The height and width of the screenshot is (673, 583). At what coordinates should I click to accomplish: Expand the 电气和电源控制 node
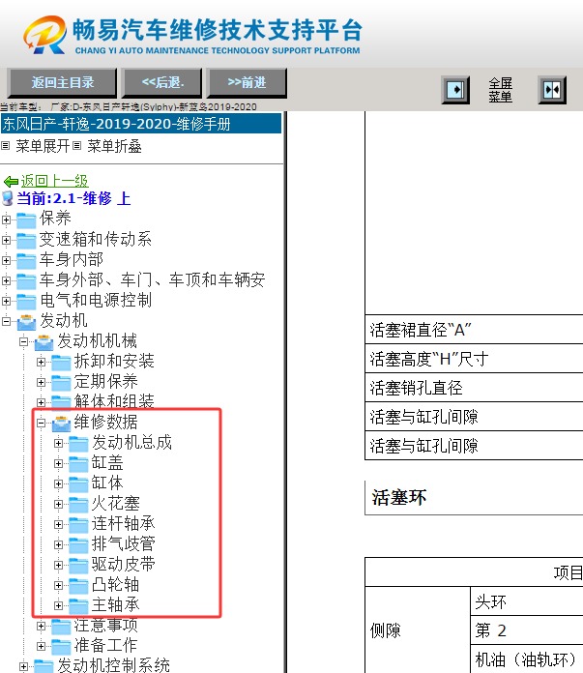(6, 301)
